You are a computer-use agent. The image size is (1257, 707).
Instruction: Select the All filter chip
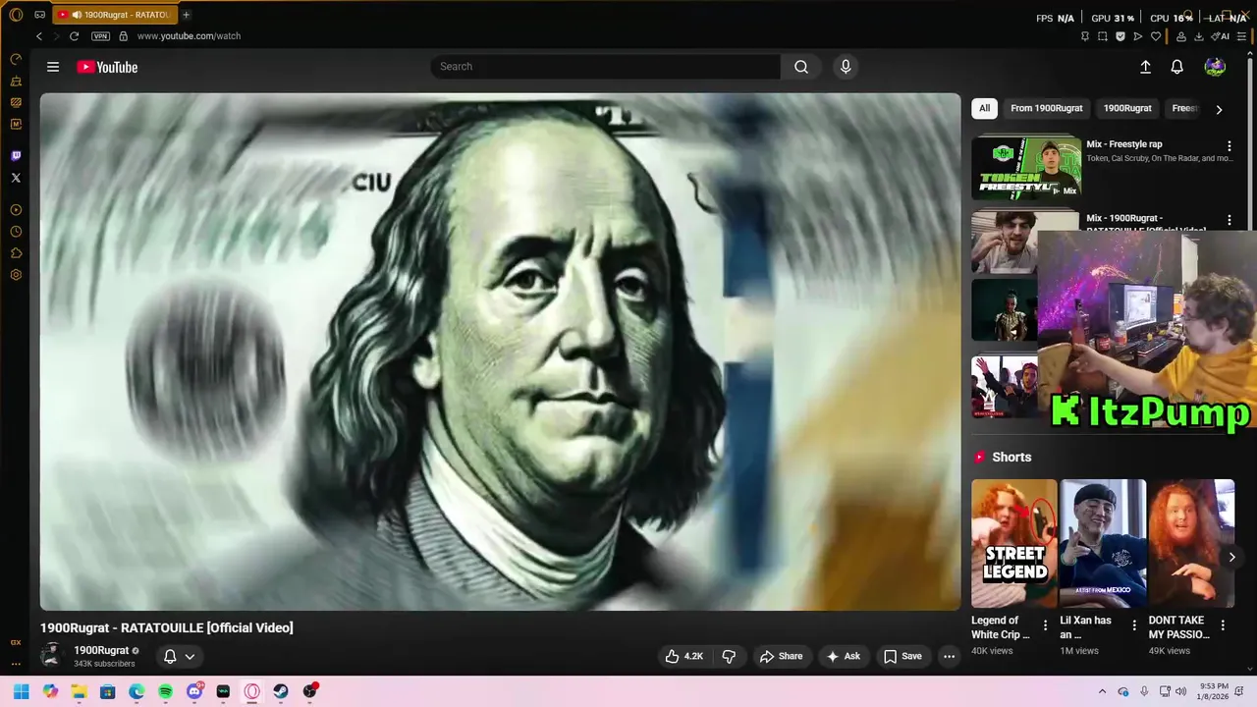point(984,108)
